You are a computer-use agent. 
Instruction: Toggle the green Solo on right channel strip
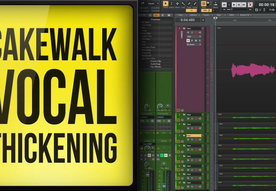162,155
